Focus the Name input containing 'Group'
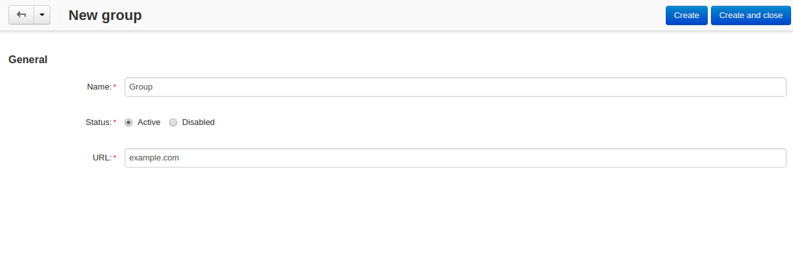Screen dimensions: 793x279 [x=455, y=87]
